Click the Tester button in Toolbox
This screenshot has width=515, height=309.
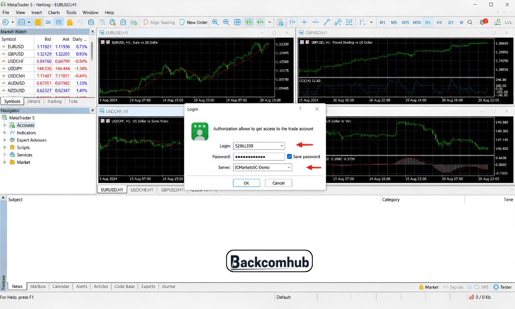click(x=502, y=287)
